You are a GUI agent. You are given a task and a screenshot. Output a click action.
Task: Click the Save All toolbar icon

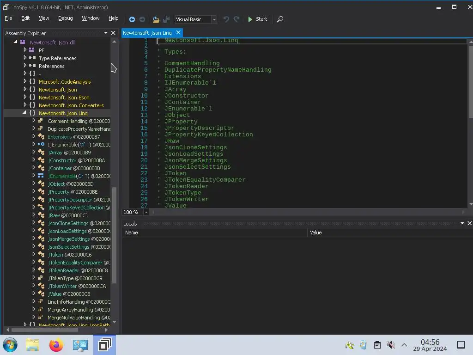166,19
